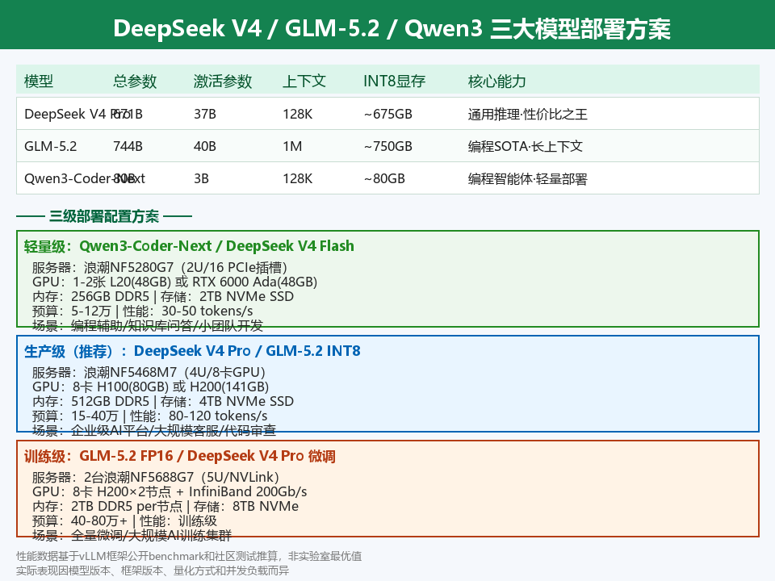Click the '浪潮NF5280G7' server line
775x581 pixels.
tap(160, 267)
